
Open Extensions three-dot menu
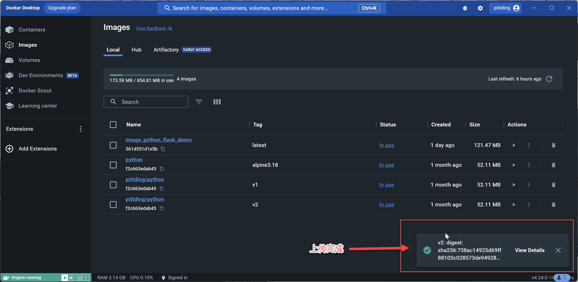click(81, 129)
